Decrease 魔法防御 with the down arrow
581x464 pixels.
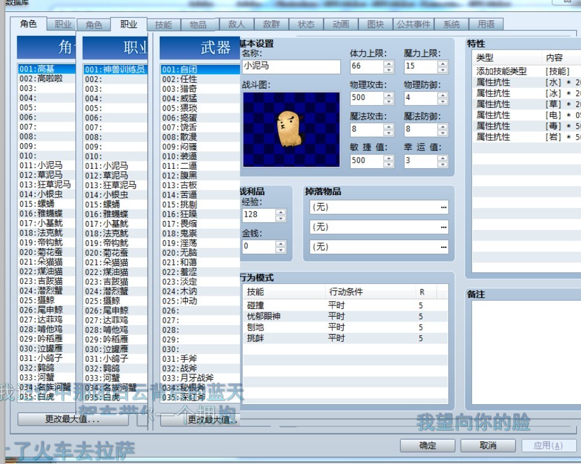(x=442, y=133)
